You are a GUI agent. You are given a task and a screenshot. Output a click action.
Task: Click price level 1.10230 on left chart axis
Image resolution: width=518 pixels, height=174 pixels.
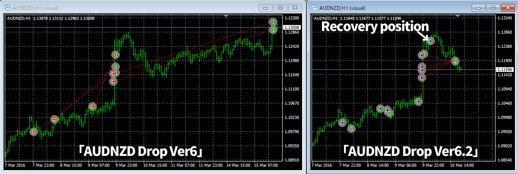point(291,118)
